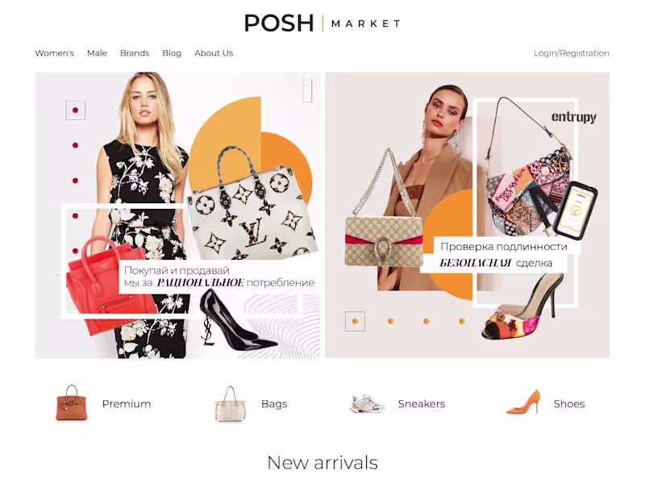645x484 pixels.
Task: Click the black YSL high heel image
Action: pos(237,320)
